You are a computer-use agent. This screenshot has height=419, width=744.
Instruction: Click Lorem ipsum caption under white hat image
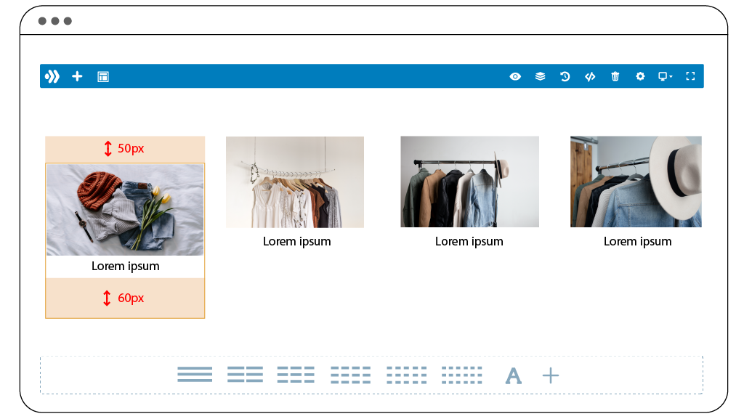(637, 242)
